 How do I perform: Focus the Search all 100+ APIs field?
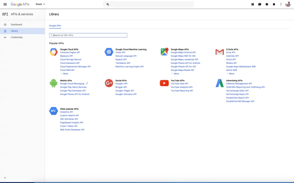88,35
